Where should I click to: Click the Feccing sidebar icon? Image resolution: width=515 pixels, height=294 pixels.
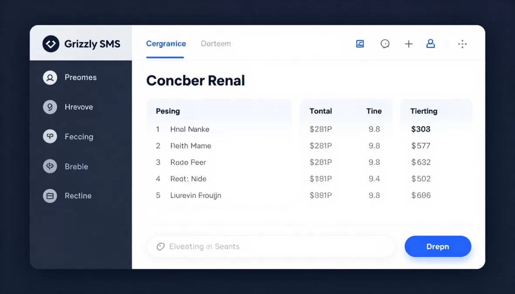[50, 136]
